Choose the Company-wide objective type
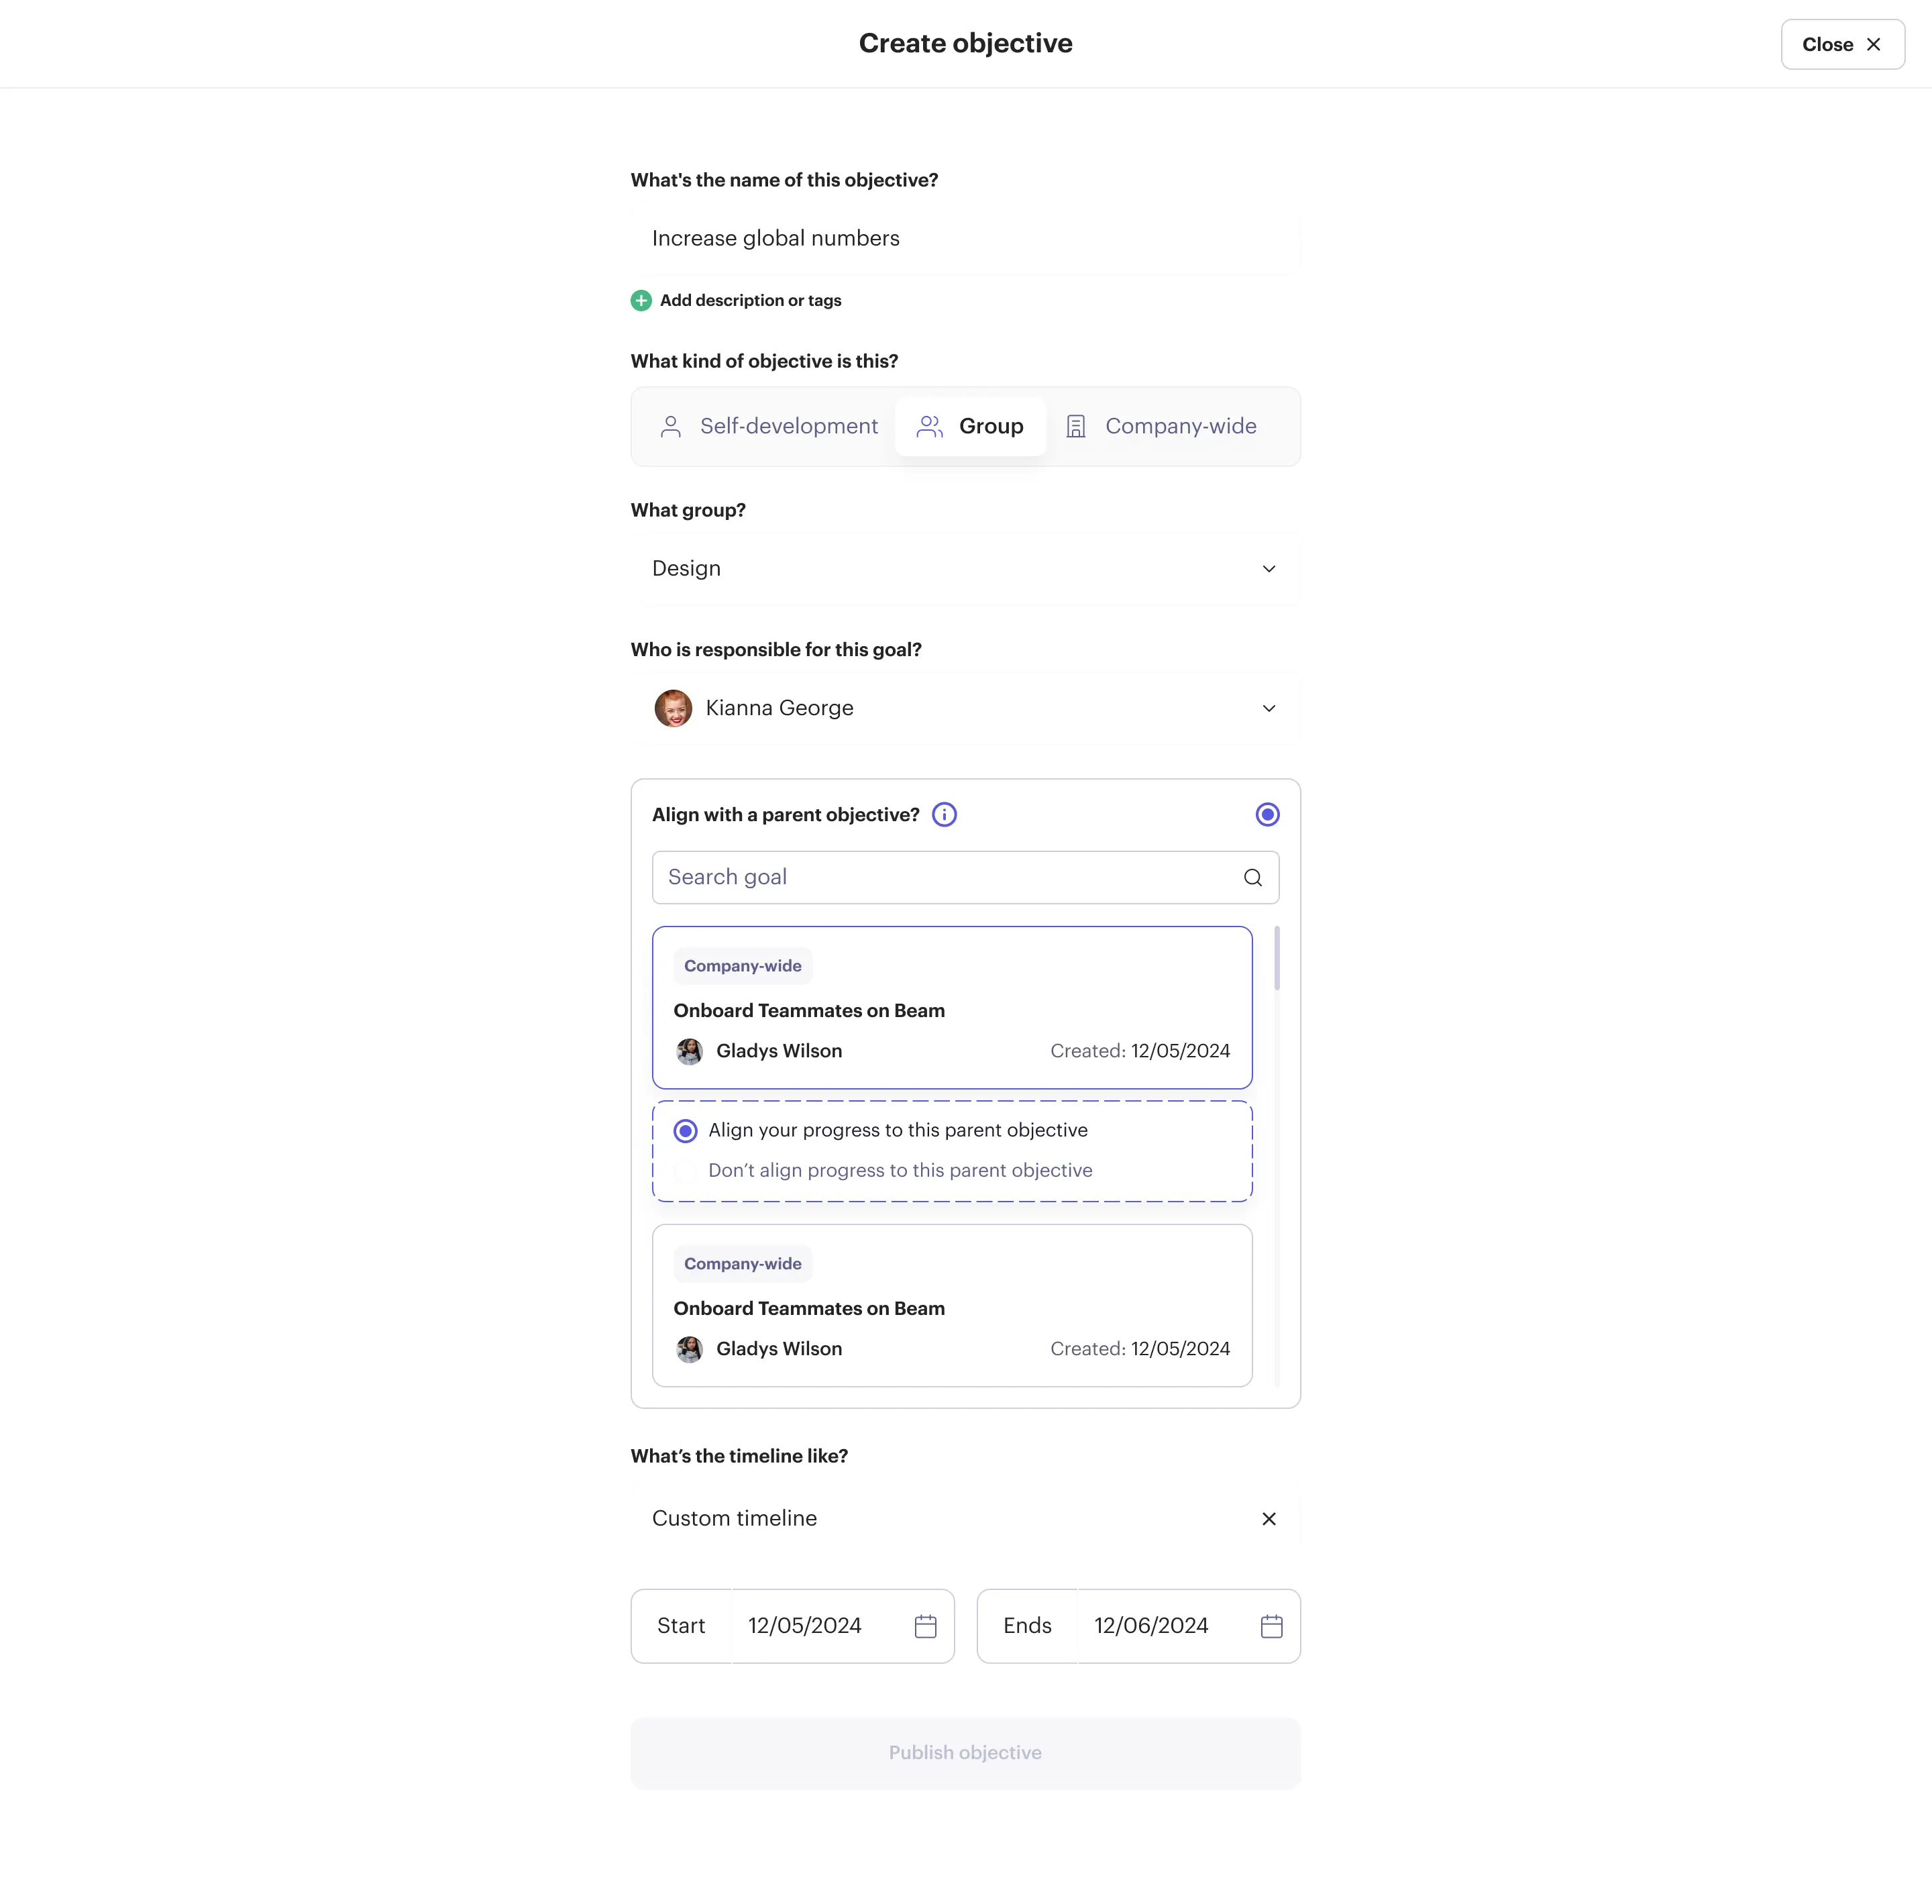 tap(1161, 427)
